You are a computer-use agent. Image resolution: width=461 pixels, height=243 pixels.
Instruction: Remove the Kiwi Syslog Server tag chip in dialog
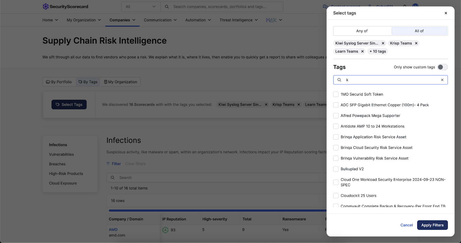point(383,43)
